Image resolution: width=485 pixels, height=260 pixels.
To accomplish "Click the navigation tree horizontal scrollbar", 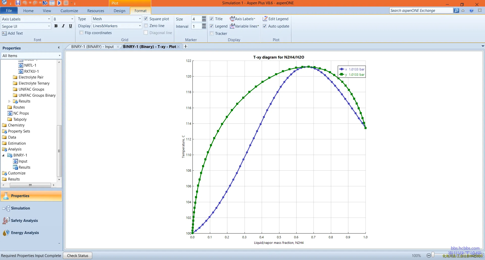I will point(30,185).
